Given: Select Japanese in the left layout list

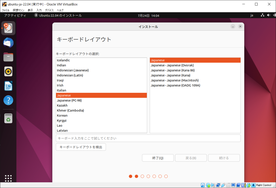Looking at the screenshot, I should point(101,95).
